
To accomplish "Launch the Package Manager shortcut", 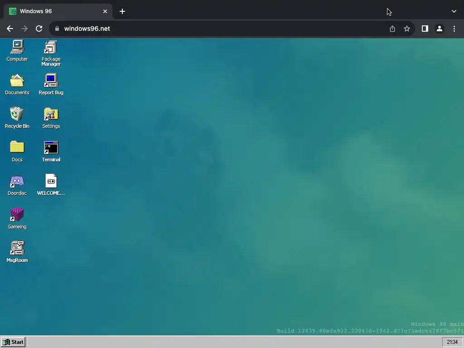I will tap(51, 53).
